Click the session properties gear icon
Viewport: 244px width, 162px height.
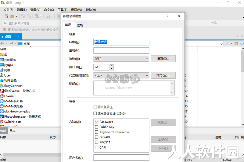(x=37, y=16)
